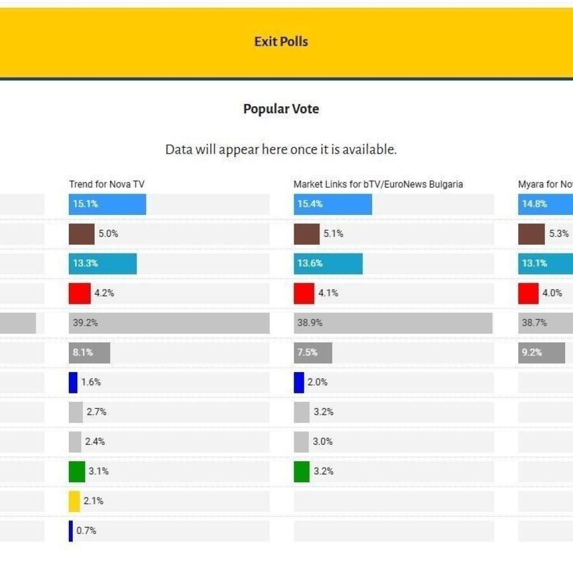Select the green 3.1% bar in Trend poll
This screenshot has height=573, width=573.
pos(77,471)
